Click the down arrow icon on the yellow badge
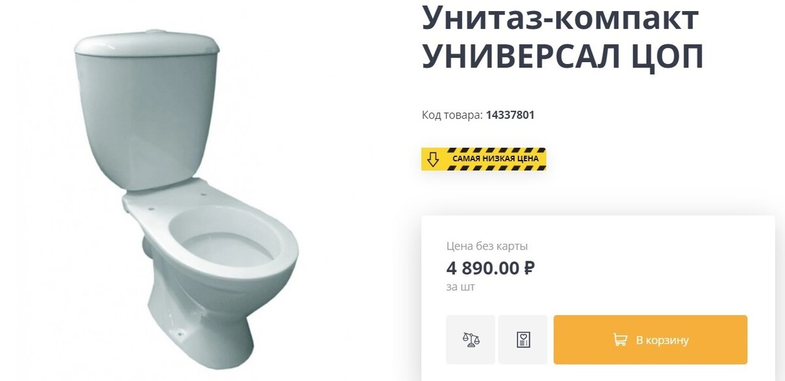This screenshot has width=785, height=381. (x=432, y=159)
